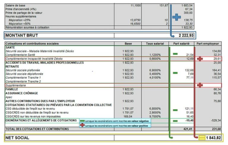Image resolution: width=228 pixels, height=145 pixels.
Task: Click the blue plus icon beside overtime amounts
Action: pyautogui.click(x=176, y=17)
